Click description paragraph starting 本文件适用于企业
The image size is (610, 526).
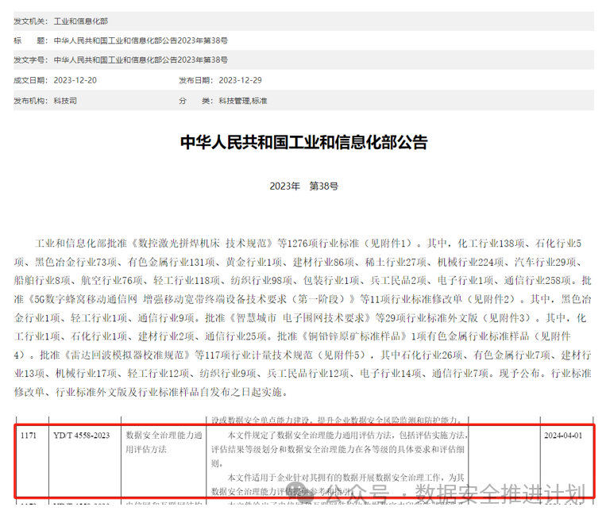coord(338,484)
